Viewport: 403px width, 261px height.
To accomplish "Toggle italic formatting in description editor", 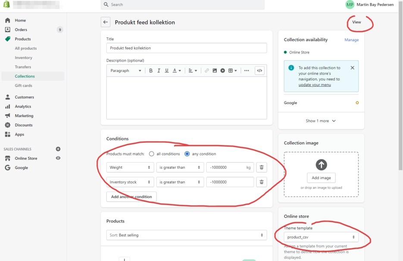I will 159,71.
